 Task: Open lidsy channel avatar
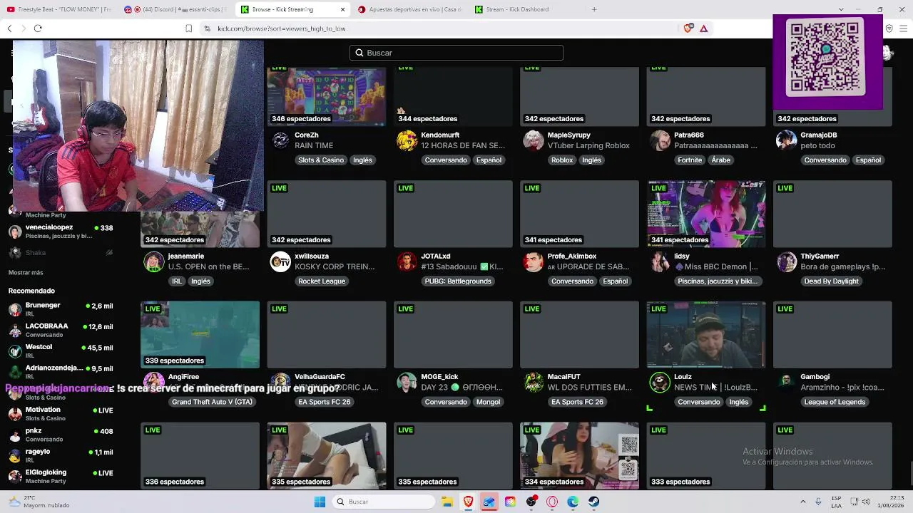(x=660, y=261)
